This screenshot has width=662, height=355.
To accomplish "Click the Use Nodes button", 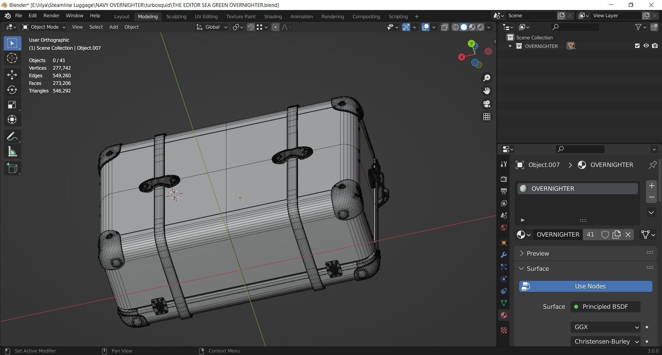I will click(586, 286).
